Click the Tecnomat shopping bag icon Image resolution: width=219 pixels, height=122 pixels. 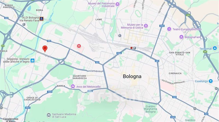[215, 48]
